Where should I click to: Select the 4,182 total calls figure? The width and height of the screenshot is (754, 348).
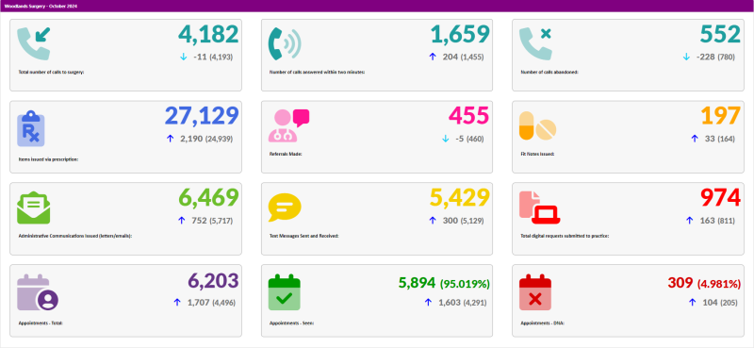point(208,35)
